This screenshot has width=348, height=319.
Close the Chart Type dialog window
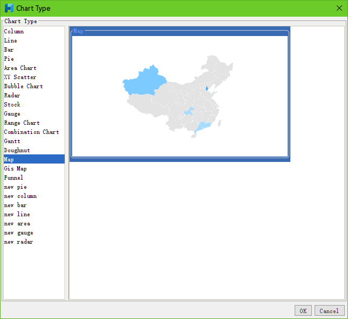[339, 8]
